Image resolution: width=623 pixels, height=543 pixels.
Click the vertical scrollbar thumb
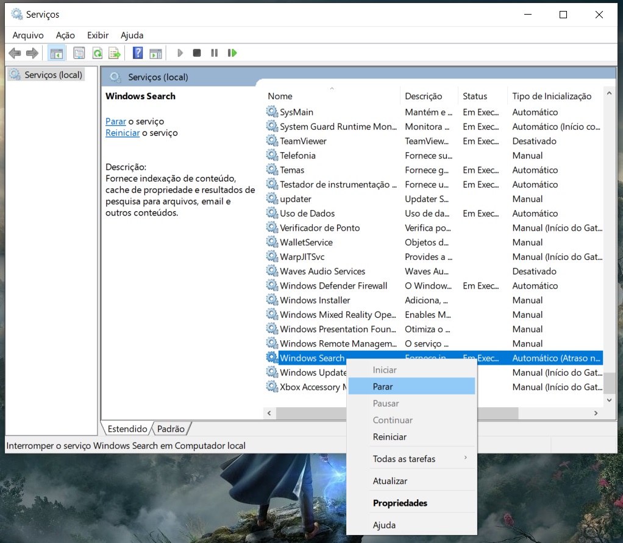pyautogui.click(x=609, y=383)
